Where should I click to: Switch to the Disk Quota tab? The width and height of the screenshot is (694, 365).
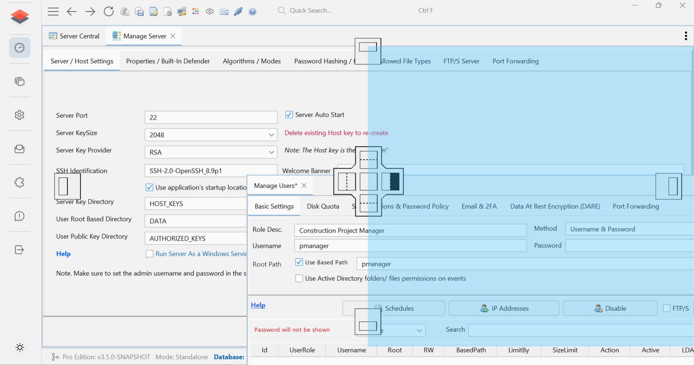tap(323, 206)
